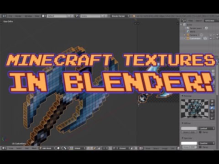
Task: Click the Blender logo icon in header
Action: (134, 16)
